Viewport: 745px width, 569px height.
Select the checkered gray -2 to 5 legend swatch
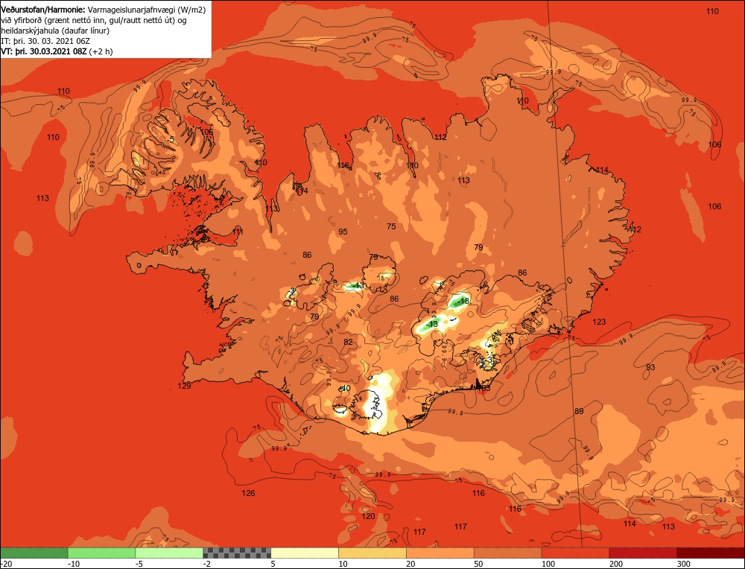[x=237, y=553]
